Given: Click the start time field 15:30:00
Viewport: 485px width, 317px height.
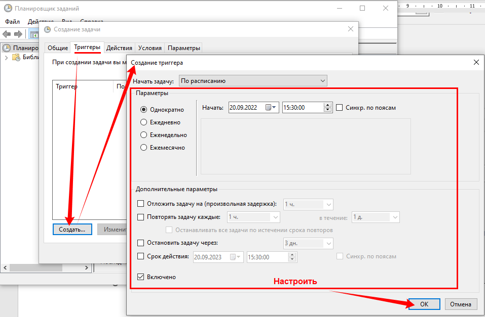Looking at the screenshot, I should point(302,108).
